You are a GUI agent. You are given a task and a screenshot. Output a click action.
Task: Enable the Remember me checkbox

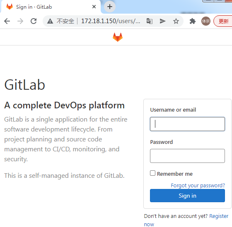(152, 173)
